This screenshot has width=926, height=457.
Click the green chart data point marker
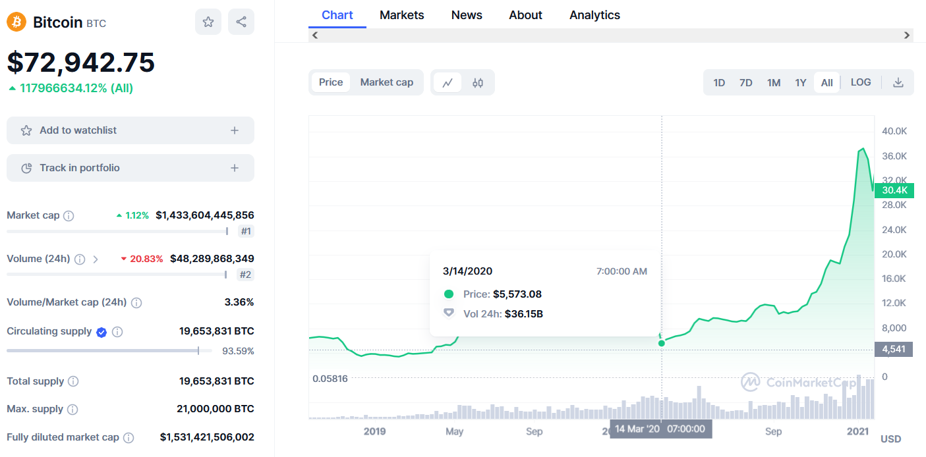[662, 343]
